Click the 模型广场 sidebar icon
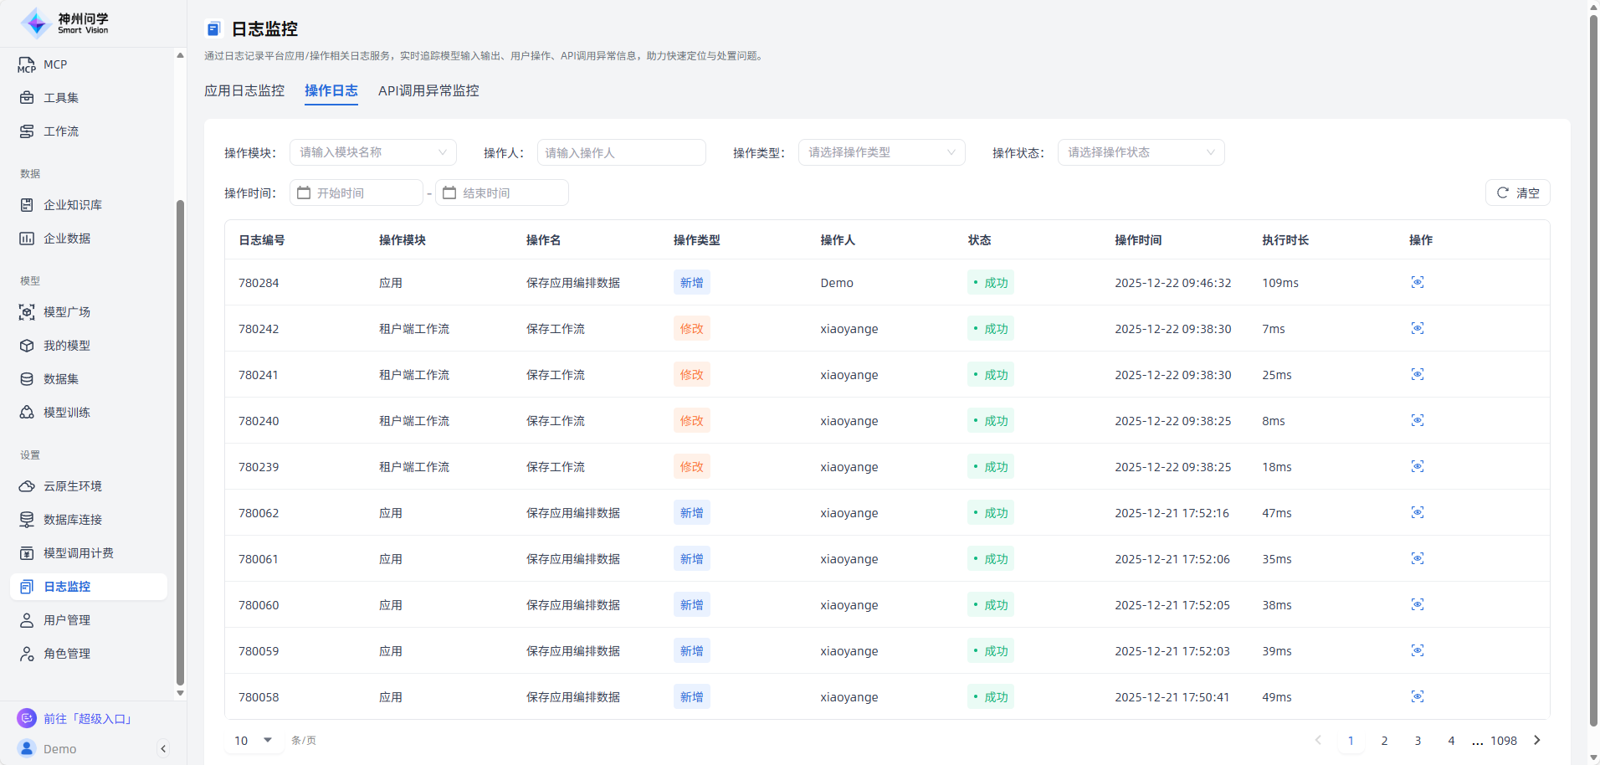Image resolution: width=1600 pixels, height=765 pixels. (x=27, y=312)
